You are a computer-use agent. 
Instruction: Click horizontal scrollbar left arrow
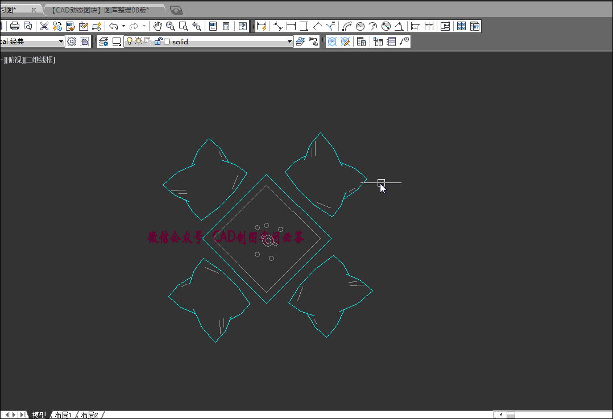501,414
